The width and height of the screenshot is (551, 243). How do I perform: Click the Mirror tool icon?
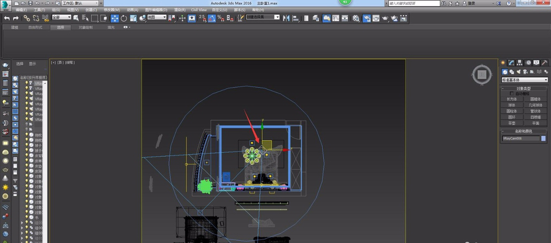(x=287, y=18)
